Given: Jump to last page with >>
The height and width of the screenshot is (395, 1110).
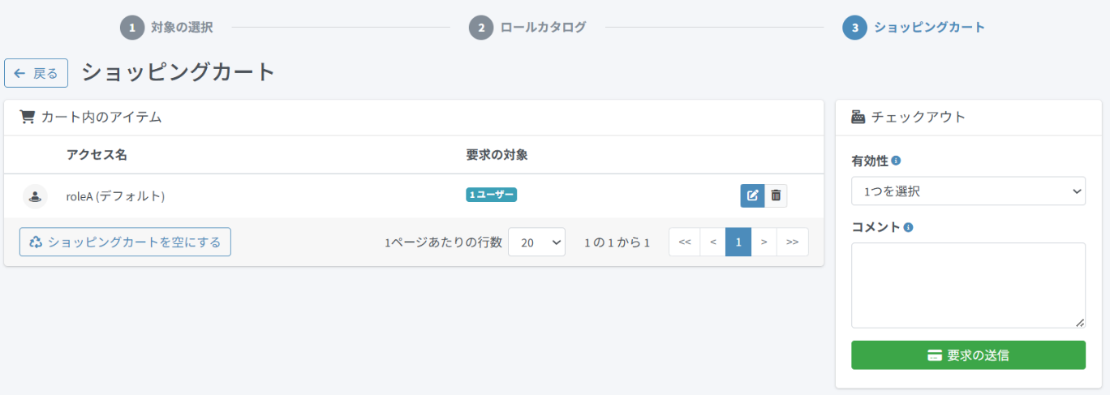Looking at the screenshot, I should (793, 242).
